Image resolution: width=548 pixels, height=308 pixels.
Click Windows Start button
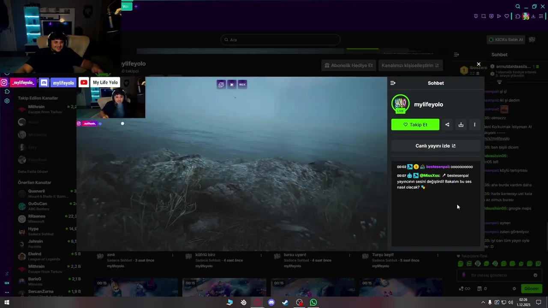[7, 302]
